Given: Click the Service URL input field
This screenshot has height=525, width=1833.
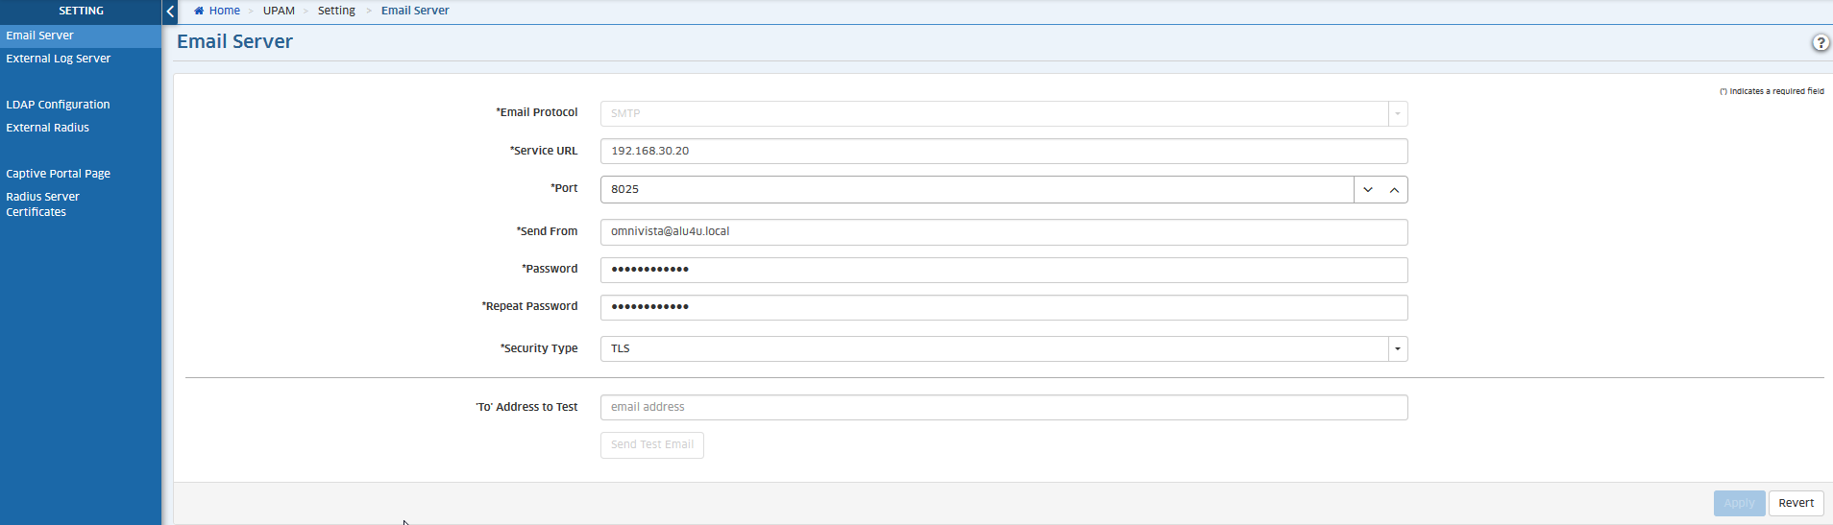Looking at the screenshot, I should pos(1003,152).
